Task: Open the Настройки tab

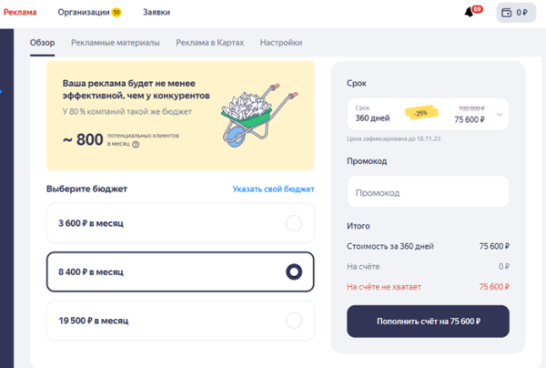Action: [x=281, y=43]
